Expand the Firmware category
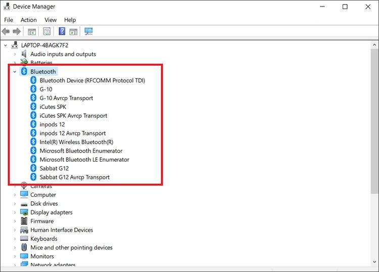 [15, 221]
